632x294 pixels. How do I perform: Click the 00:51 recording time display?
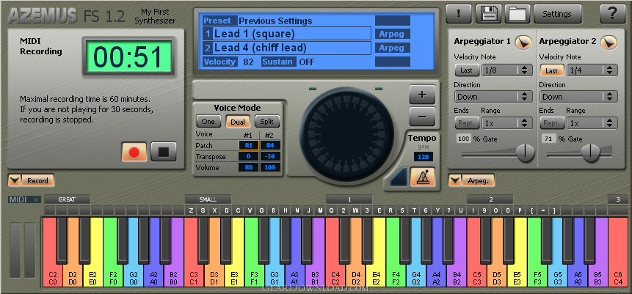coord(128,56)
